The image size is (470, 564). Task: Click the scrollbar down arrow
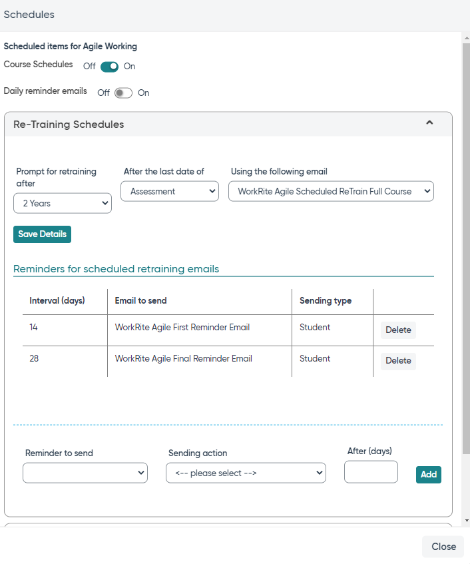coord(467,521)
